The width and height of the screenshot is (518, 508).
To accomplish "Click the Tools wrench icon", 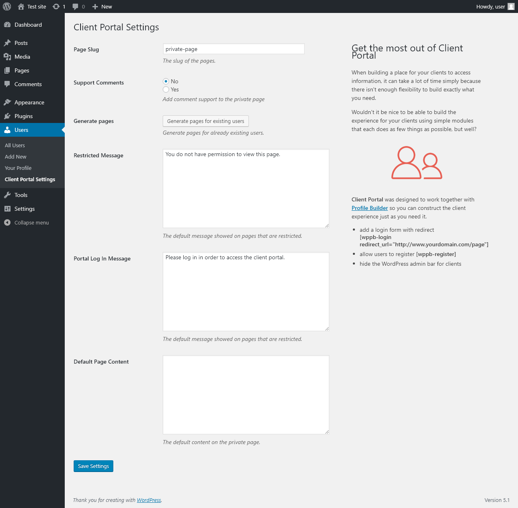I will tap(7, 195).
